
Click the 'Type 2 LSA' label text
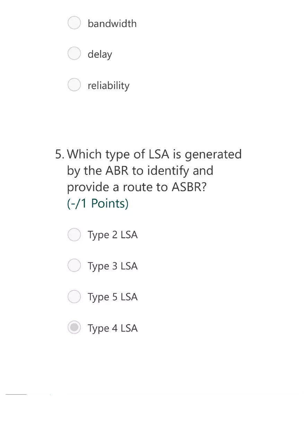[113, 235]
